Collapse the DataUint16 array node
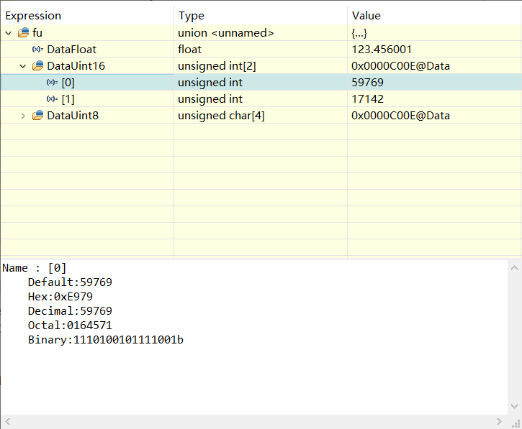The image size is (522, 429). pos(22,66)
